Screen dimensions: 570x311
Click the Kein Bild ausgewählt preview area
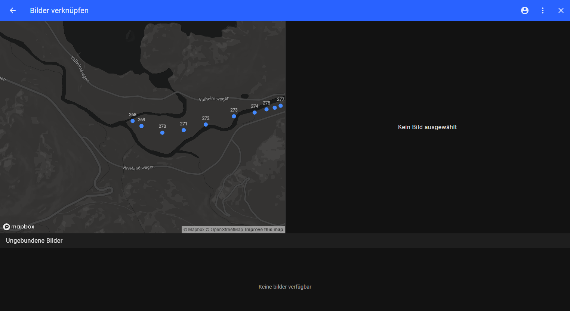[x=427, y=127]
